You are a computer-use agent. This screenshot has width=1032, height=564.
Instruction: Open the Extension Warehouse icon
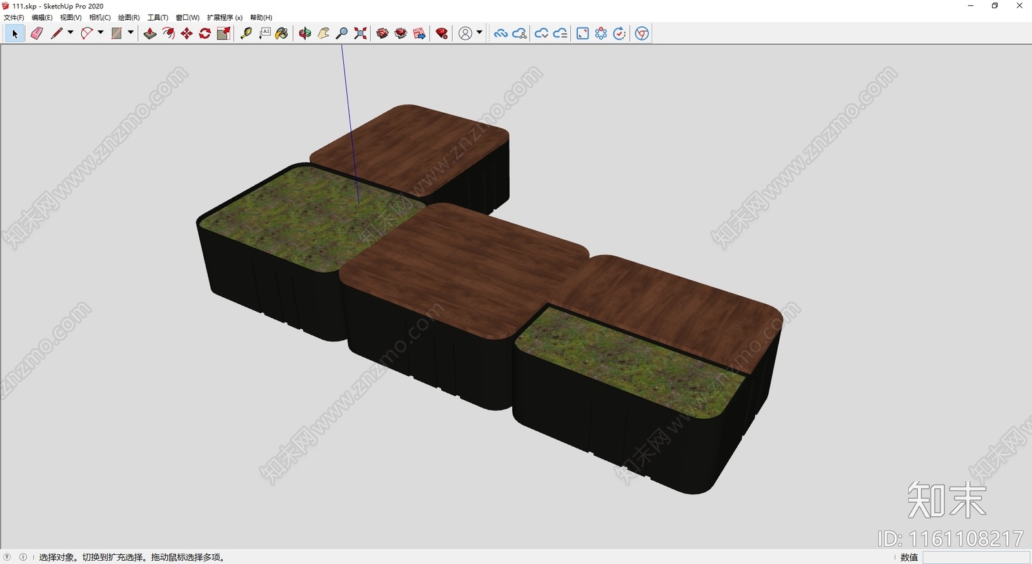401,34
